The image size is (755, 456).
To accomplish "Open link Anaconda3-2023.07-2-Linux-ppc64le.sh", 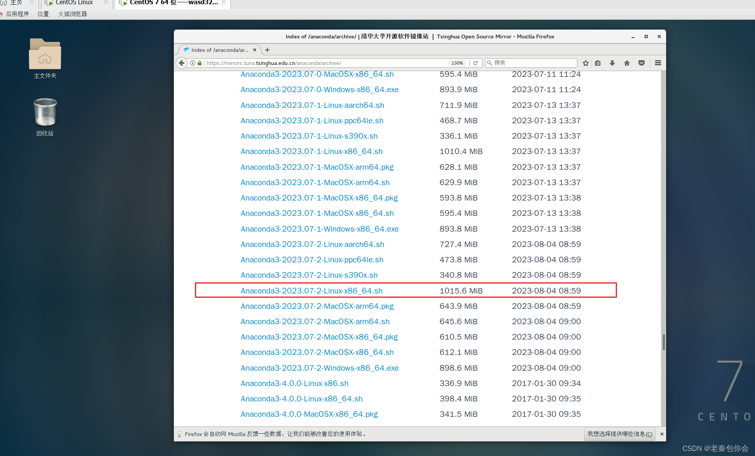I will [x=312, y=260].
